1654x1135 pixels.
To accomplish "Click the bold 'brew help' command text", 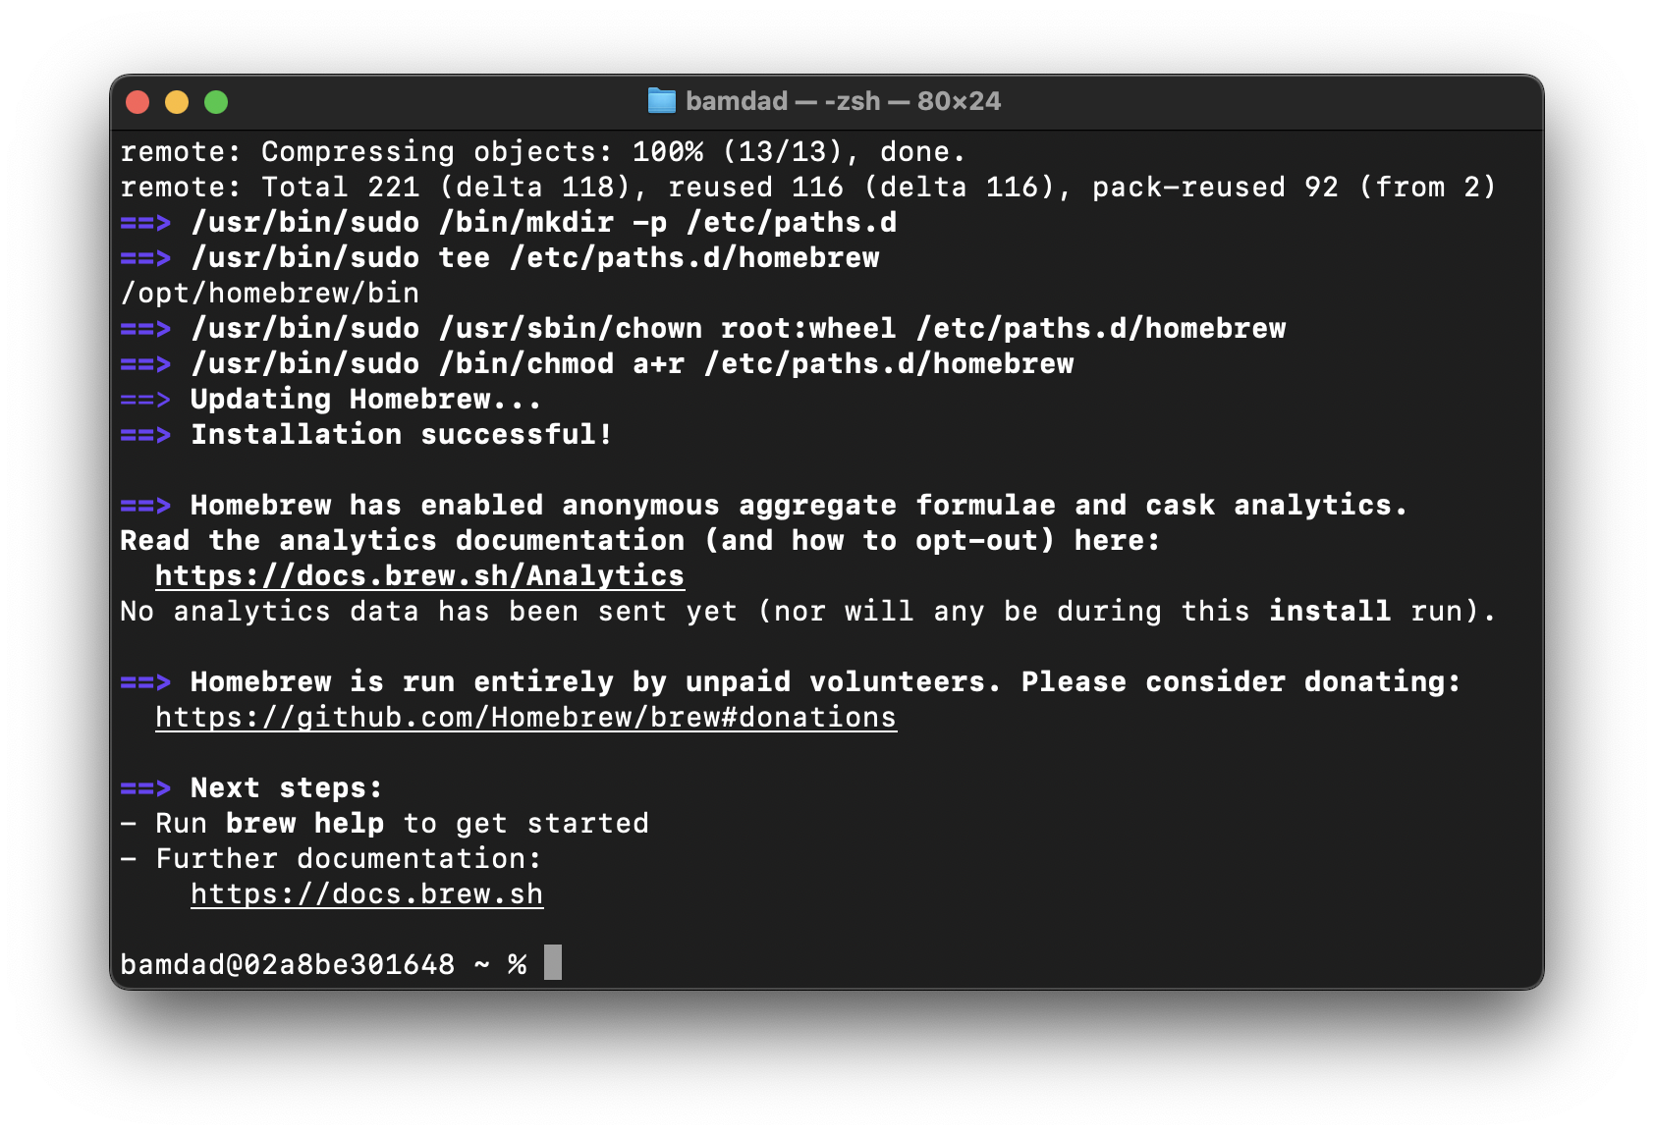I will [304, 824].
